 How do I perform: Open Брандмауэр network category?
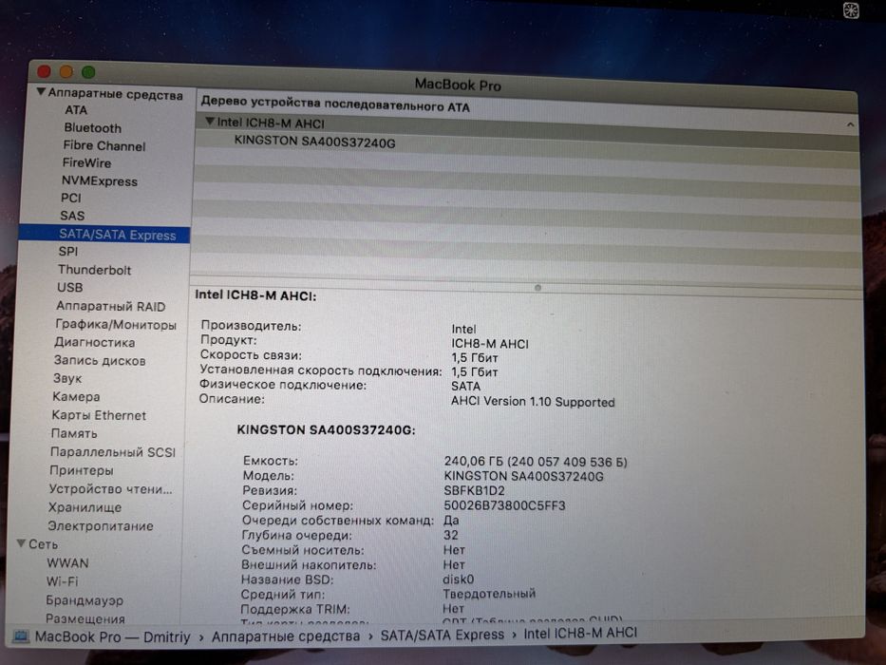pyautogui.click(x=85, y=599)
